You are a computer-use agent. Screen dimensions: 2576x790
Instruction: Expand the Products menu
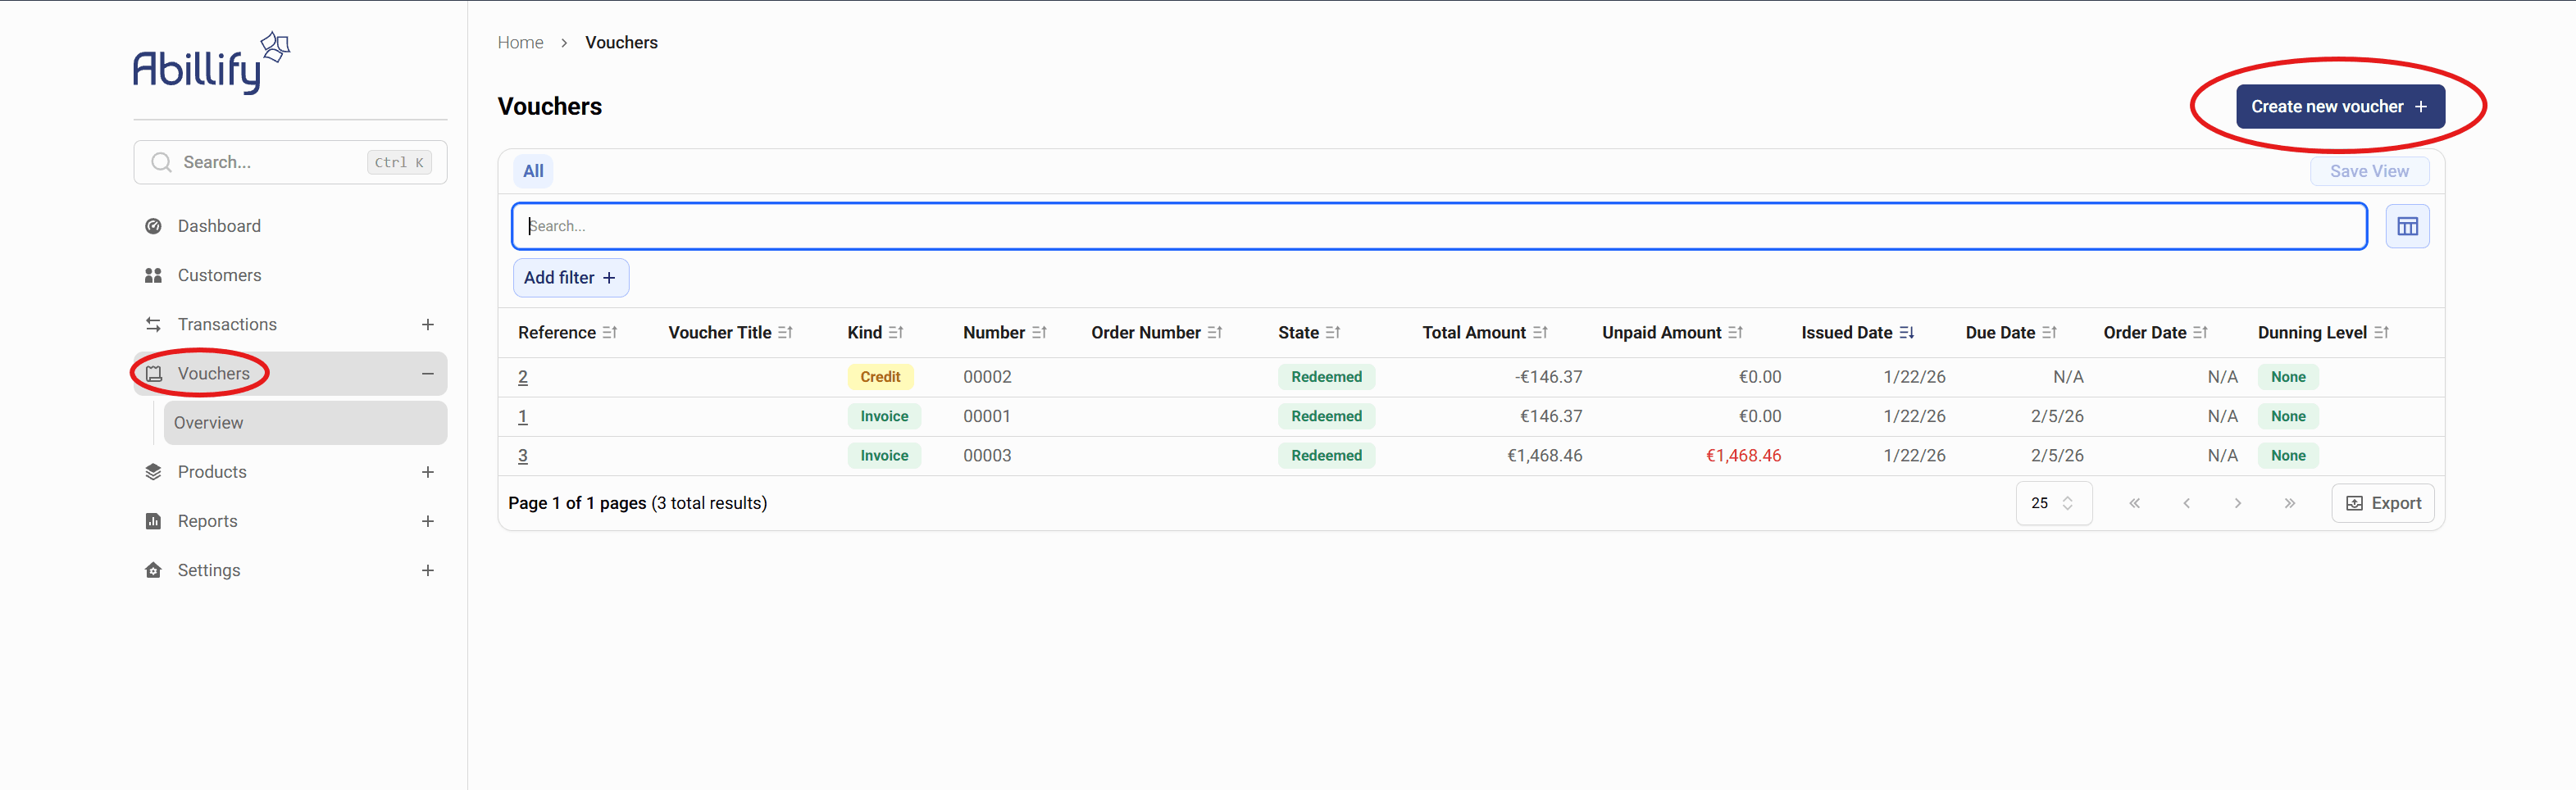point(427,472)
